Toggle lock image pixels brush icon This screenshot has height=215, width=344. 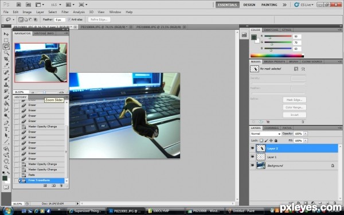(x=266, y=140)
